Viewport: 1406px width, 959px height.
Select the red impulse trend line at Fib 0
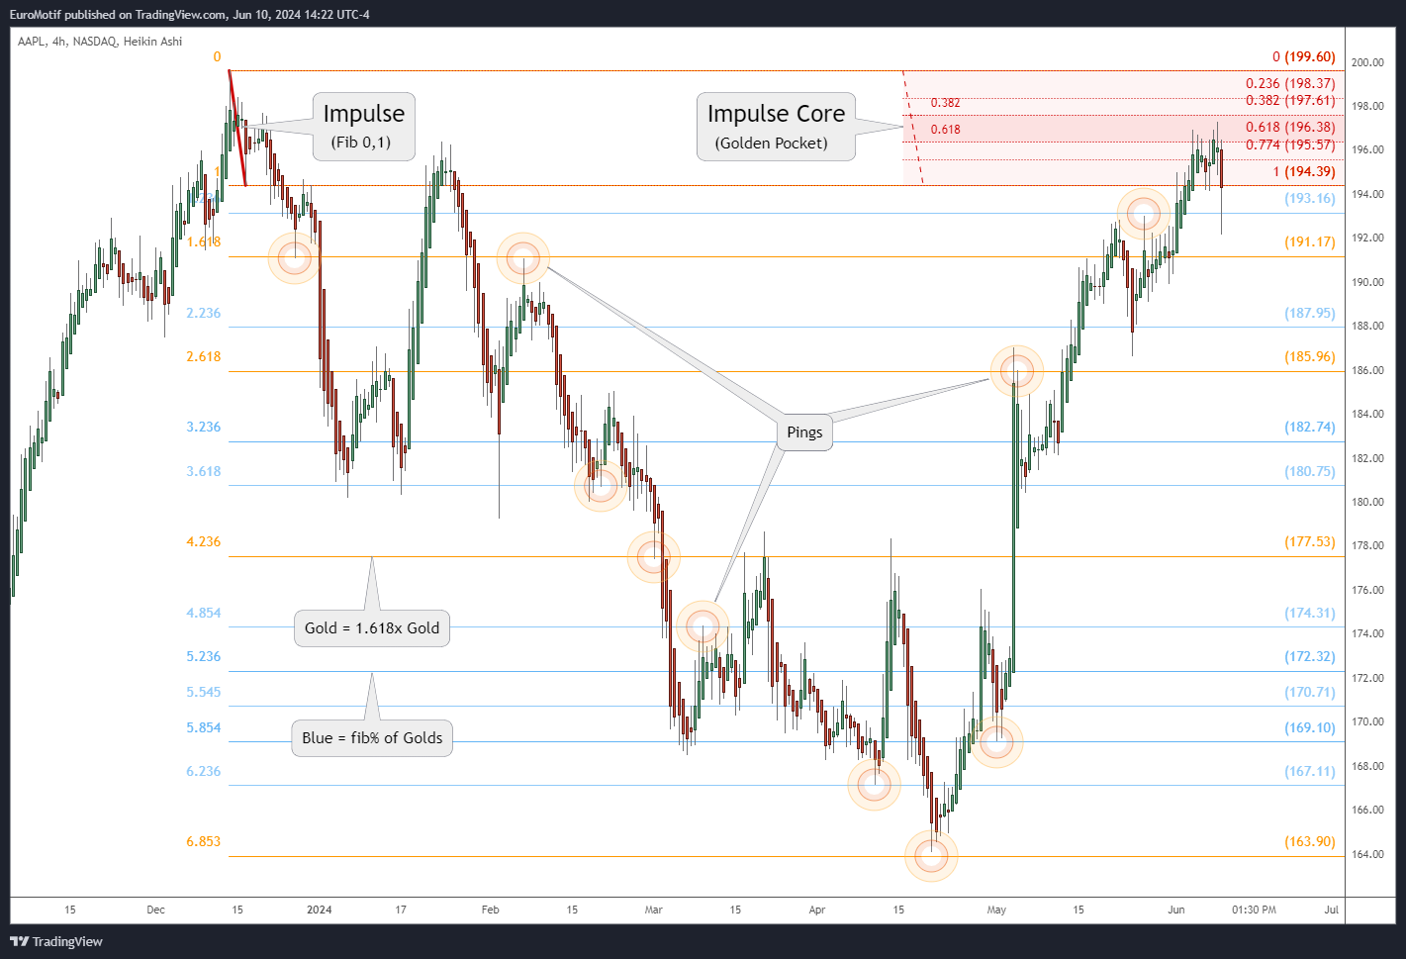point(237,128)
